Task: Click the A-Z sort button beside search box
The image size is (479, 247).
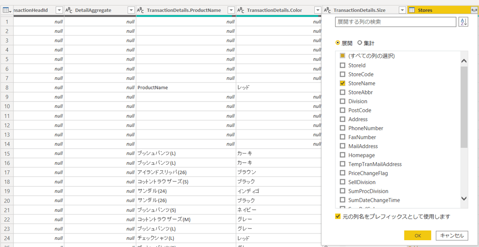Action: [463, 22]
